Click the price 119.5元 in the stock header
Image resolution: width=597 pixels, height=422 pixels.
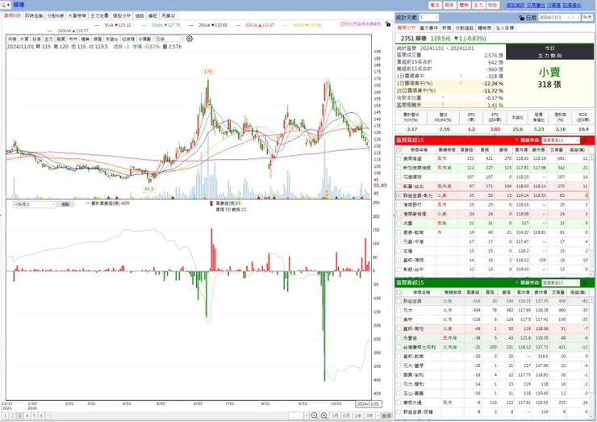pyautogui.click(x=440, y=39)
